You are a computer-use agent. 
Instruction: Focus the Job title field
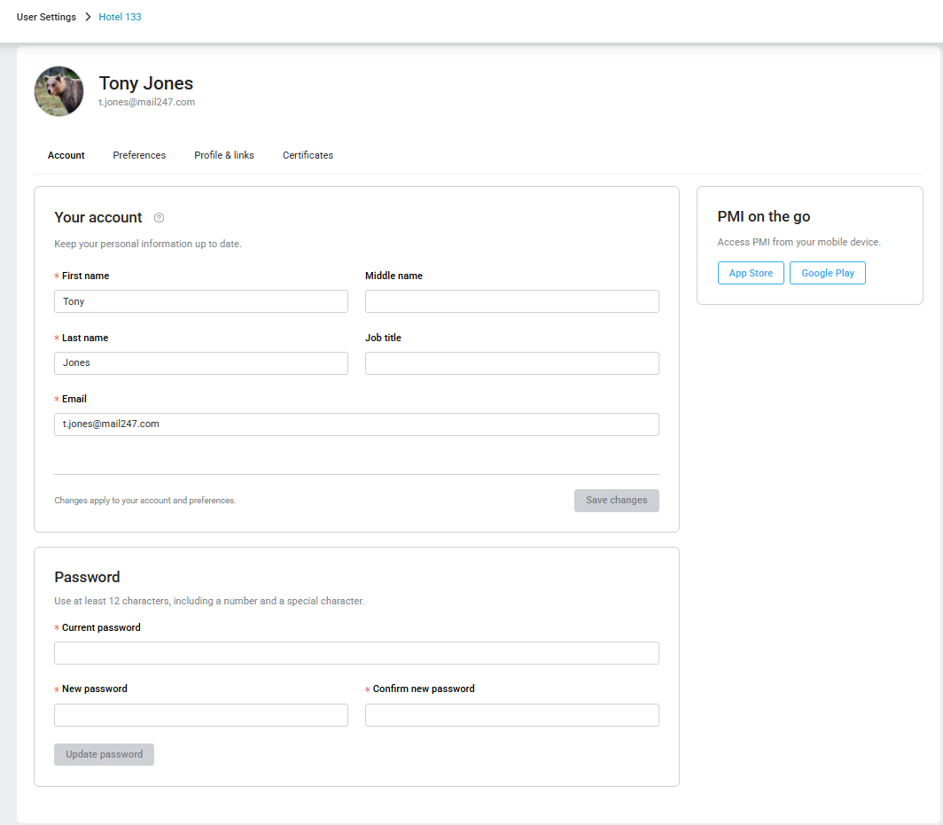click(x=511, y=363)
